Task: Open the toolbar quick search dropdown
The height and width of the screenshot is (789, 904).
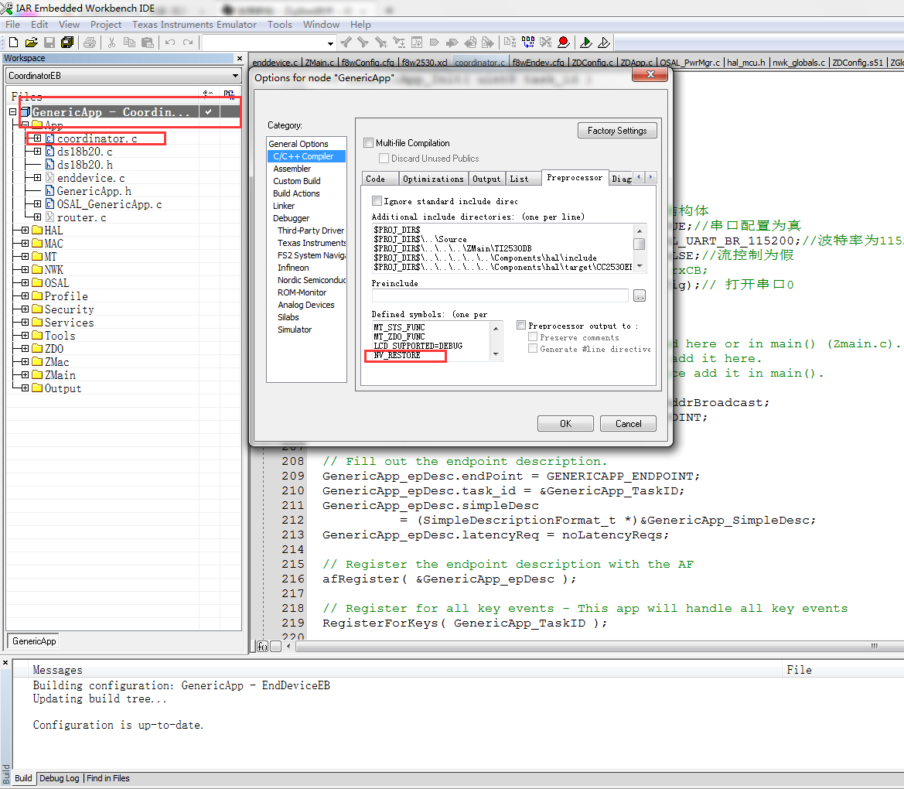Action: [330, 43]
